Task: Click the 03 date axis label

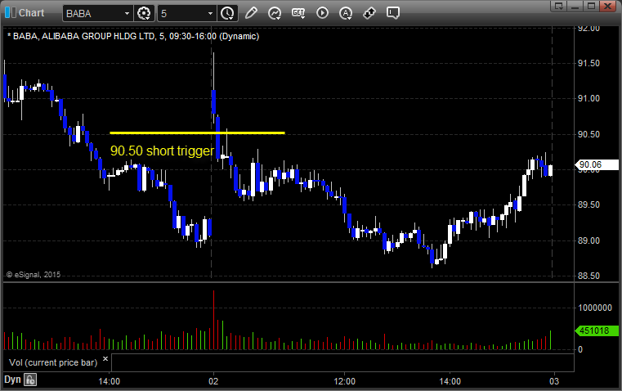Action: pyautogui.click(x=554, y=381)
